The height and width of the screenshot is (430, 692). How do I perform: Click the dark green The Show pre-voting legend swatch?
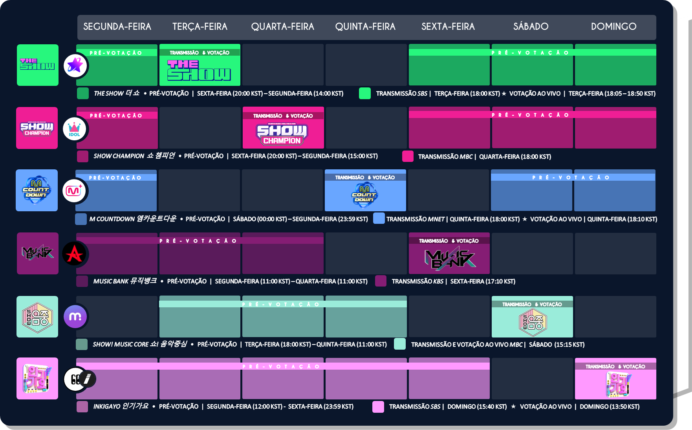pyautogui.click(x=83, y=94)
